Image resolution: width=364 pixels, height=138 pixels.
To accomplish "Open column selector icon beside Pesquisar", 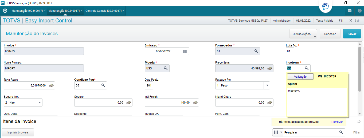I will (278, 132).
